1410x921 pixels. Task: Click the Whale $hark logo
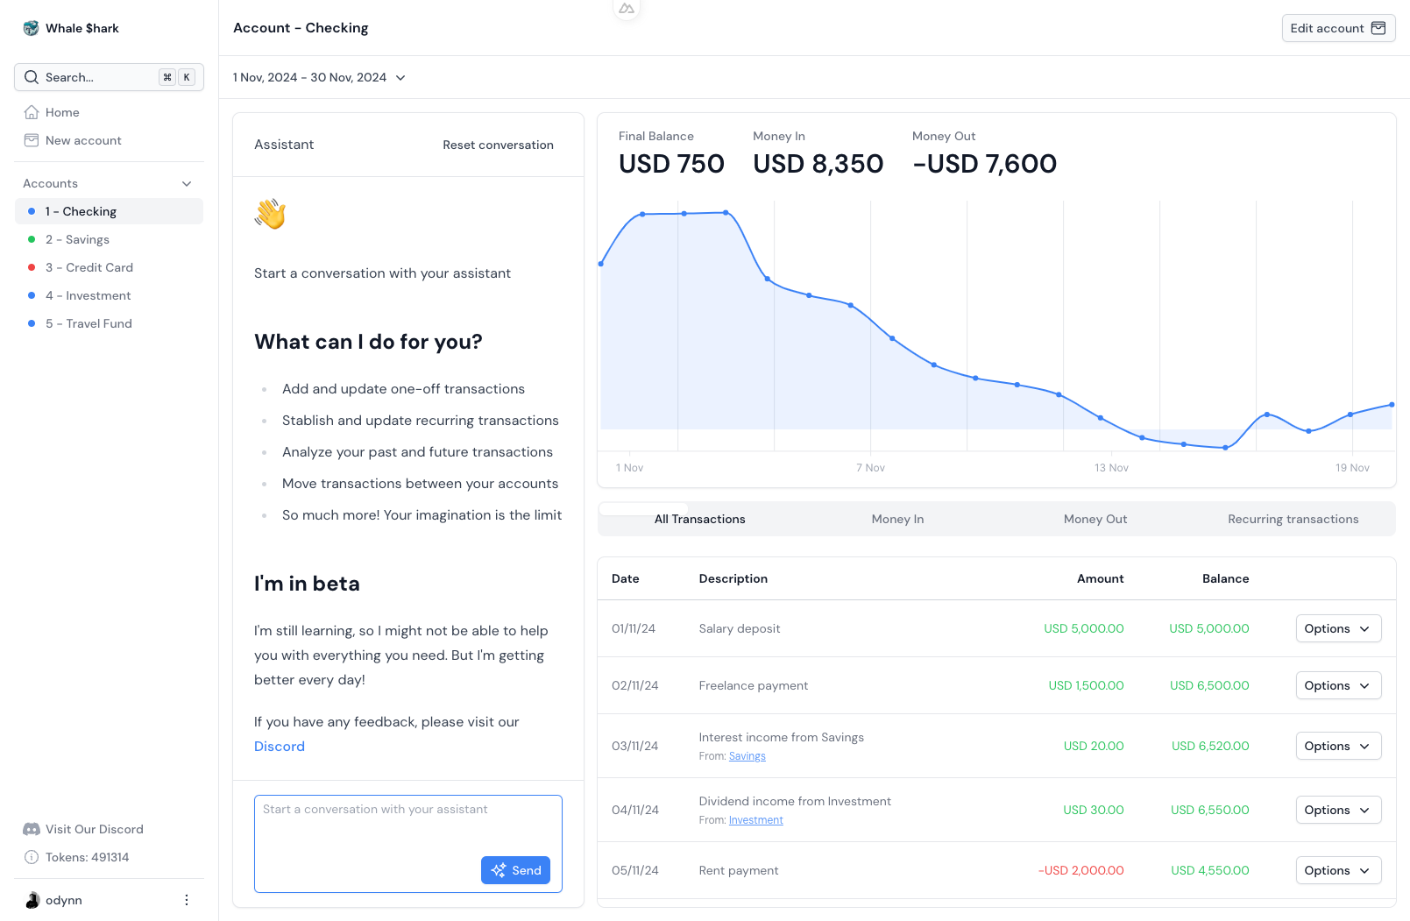[x=30, y=27]
